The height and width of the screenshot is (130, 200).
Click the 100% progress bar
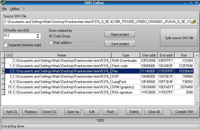[x=100, y=120]
